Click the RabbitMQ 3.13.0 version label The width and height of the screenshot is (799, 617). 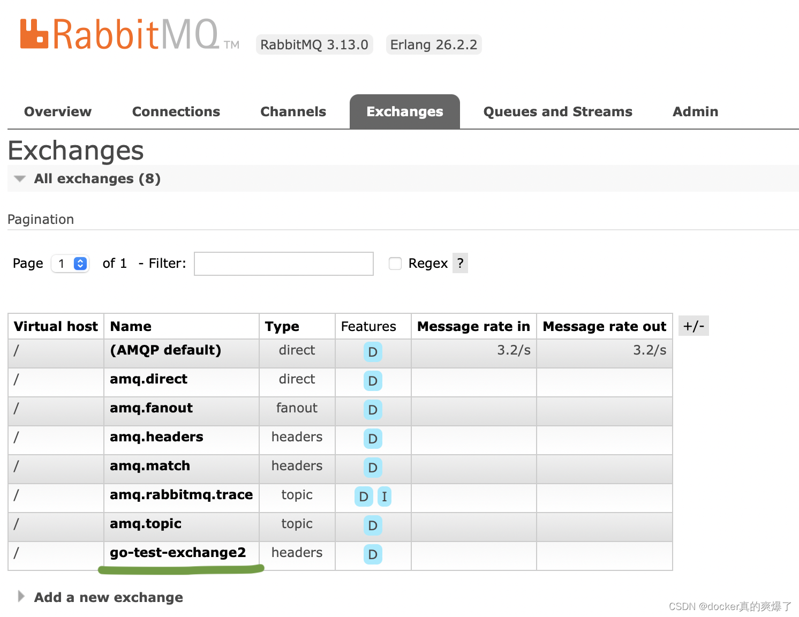(x=314, y=44)
